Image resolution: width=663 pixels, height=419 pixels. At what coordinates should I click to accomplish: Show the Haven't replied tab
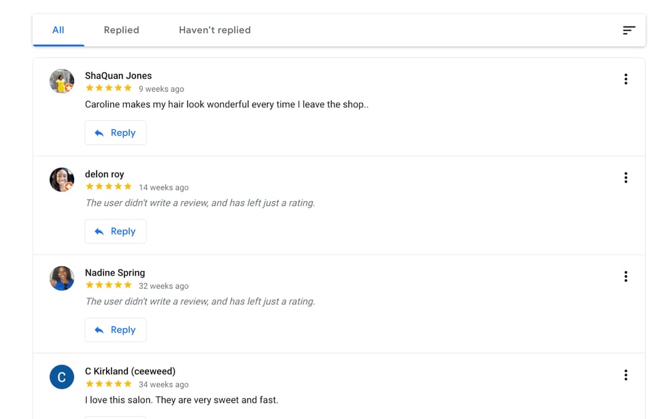click(215, 30)
